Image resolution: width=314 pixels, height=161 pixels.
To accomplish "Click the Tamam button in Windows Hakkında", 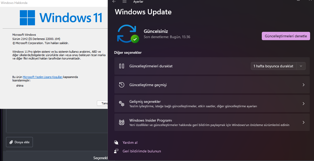I will click(102, 103).
